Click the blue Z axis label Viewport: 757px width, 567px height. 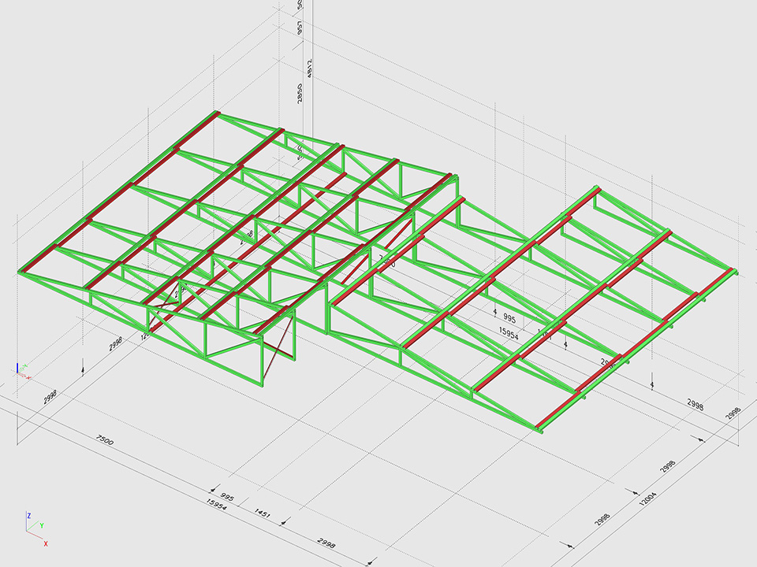pyautogui.click(x=28, y=515)
